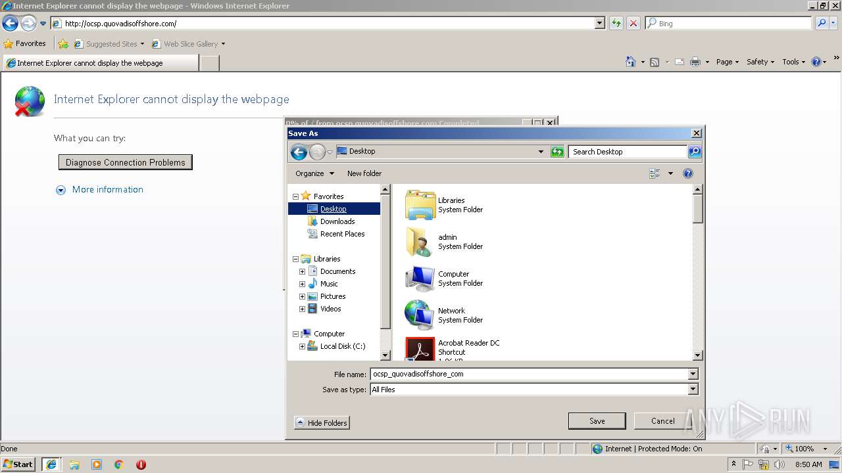
Task: Expand the Music tree node
Action: coord(302,284)
